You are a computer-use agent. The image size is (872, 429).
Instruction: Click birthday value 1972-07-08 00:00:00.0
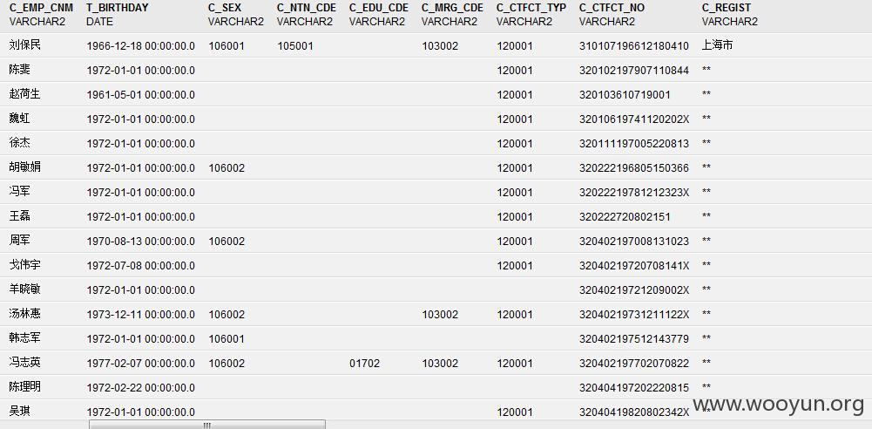(141, 266)
